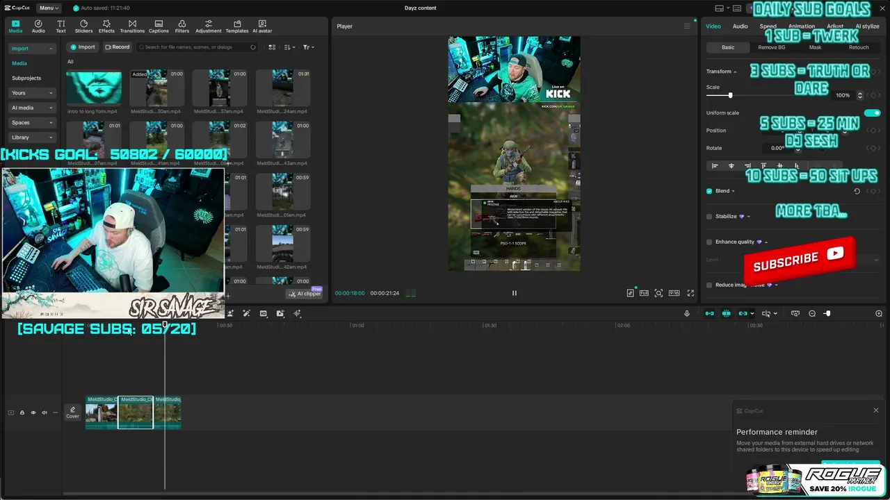Enable the Stabilize checkbox
890x500 pixels.
pos(709,217)
